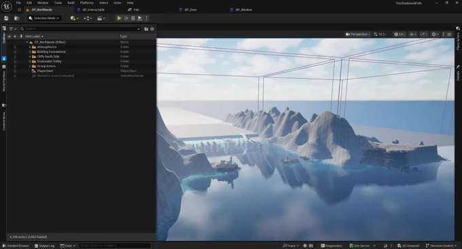Viewport: 462px width, 249px height.
Task: Open the File menu
Action: click(x=18, y=3)
